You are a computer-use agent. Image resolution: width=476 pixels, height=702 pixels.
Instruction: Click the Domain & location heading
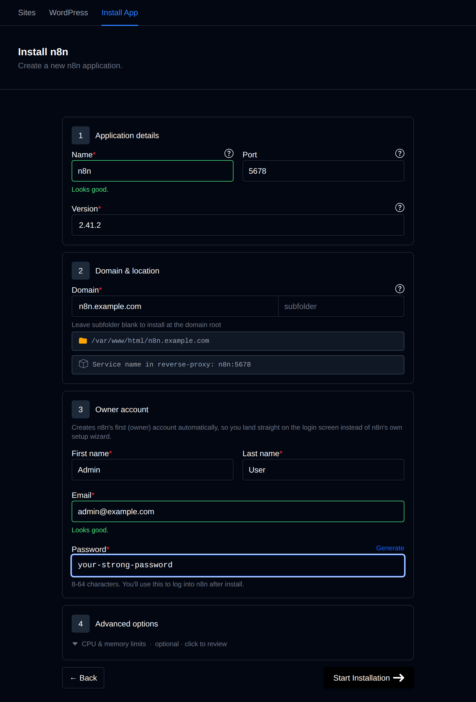pyautogui.click(x=127, y=271)
